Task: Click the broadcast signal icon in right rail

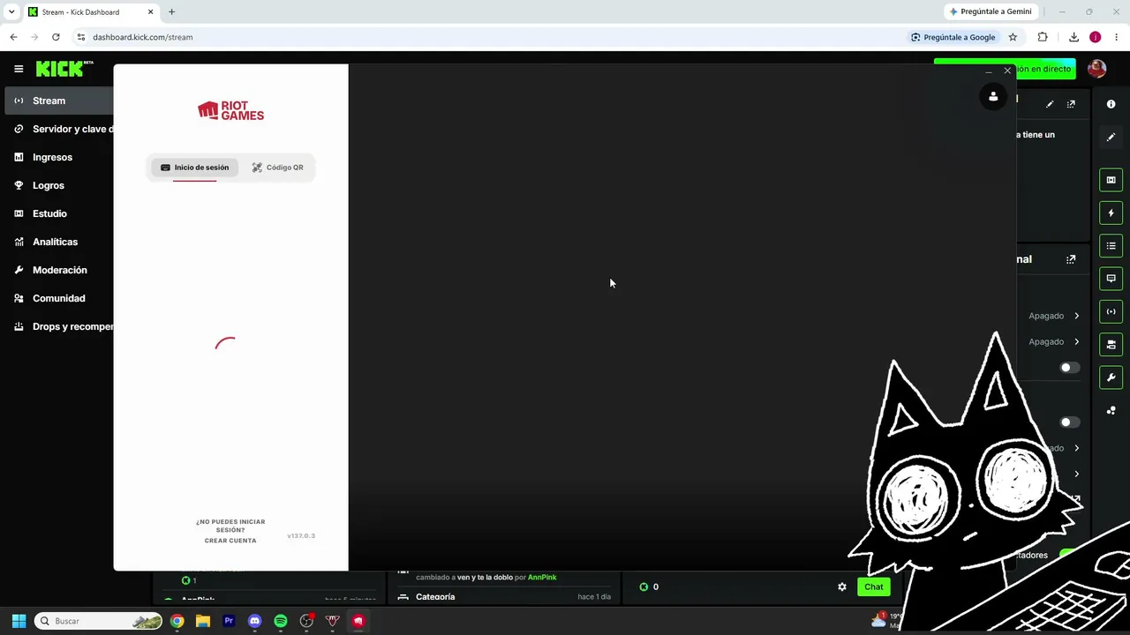Action: click(1111, 311)
